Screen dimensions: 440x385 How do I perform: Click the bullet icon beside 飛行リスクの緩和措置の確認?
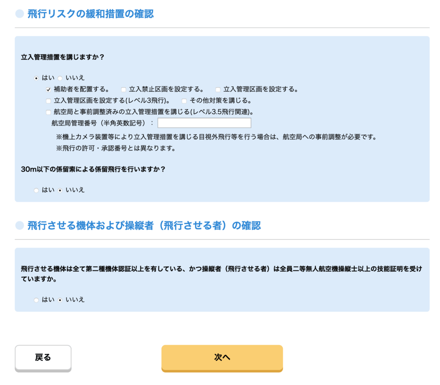19,14
